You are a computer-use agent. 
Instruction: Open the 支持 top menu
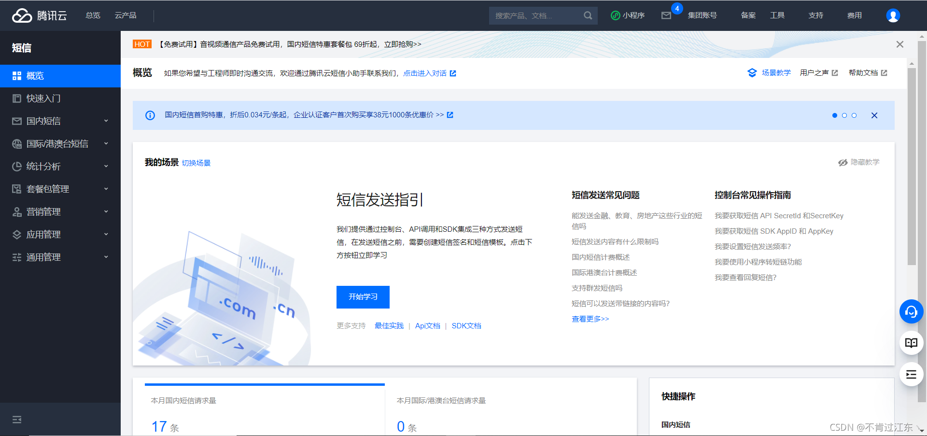coord(816,15)
